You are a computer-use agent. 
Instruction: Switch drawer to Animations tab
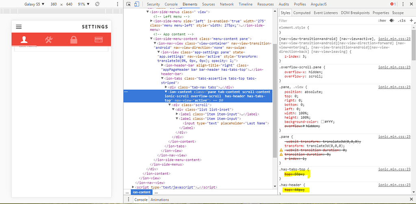click(160, 200)
